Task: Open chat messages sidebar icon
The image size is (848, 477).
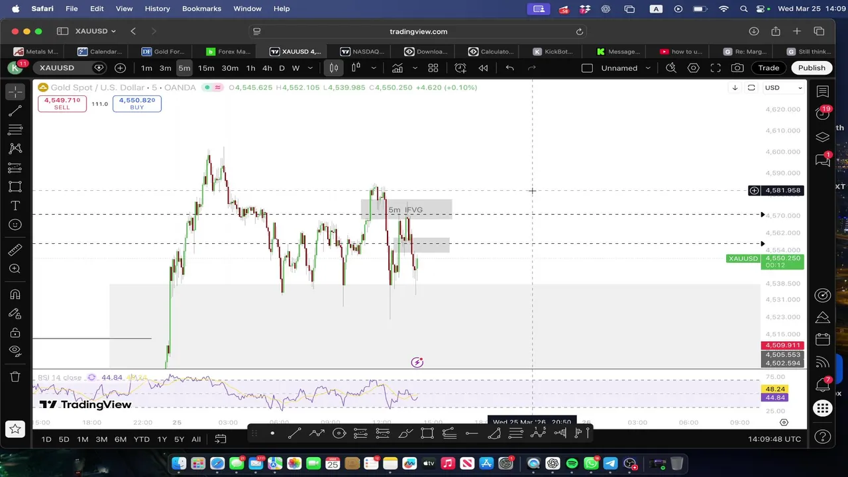Action: 823,160
